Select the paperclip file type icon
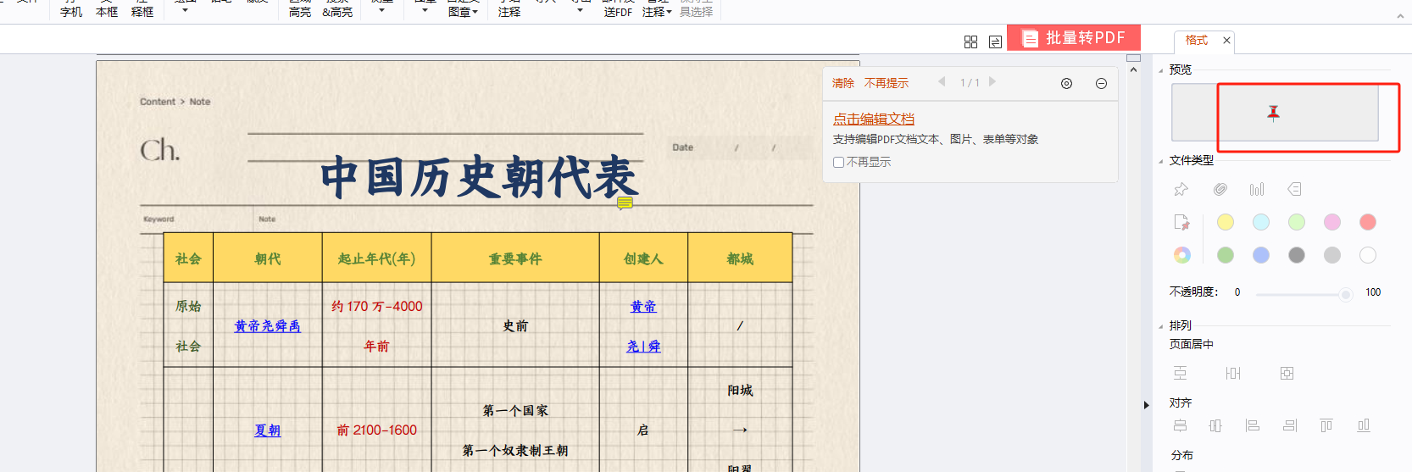The height and width of the screenshot is (472, 1412). (1220, 189)
